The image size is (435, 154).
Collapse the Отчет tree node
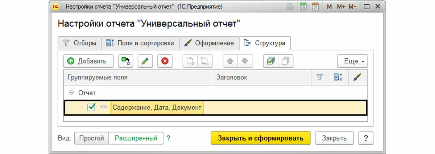[71, 93]
